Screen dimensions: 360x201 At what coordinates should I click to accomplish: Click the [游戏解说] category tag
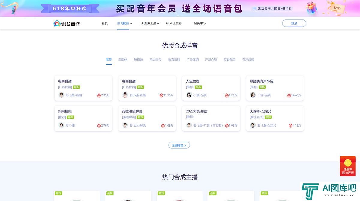[x=129, y=117]
